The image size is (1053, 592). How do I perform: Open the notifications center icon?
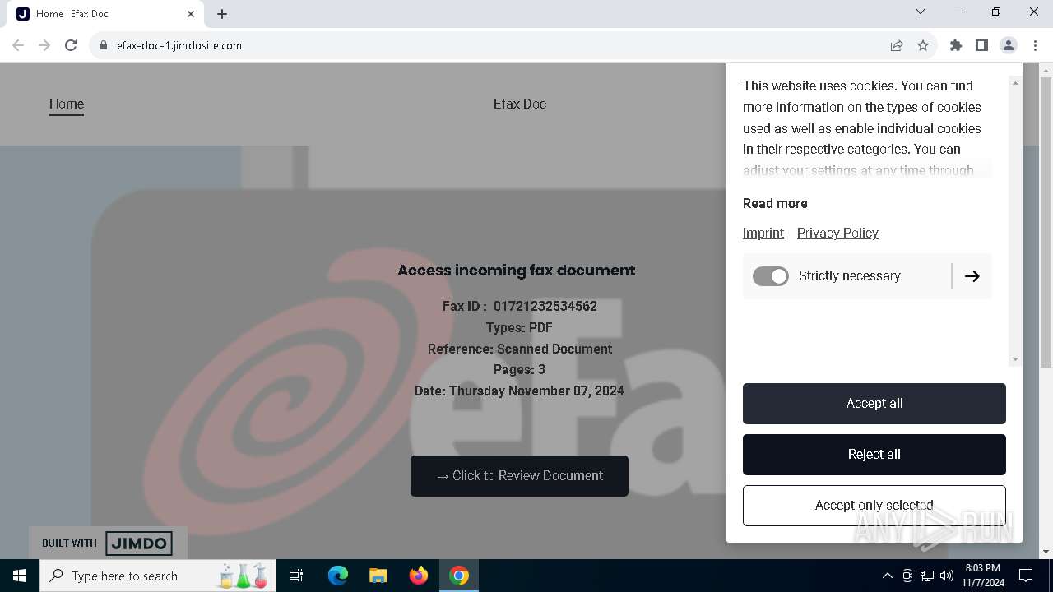pyautogui.click(x=1026, y=576)
